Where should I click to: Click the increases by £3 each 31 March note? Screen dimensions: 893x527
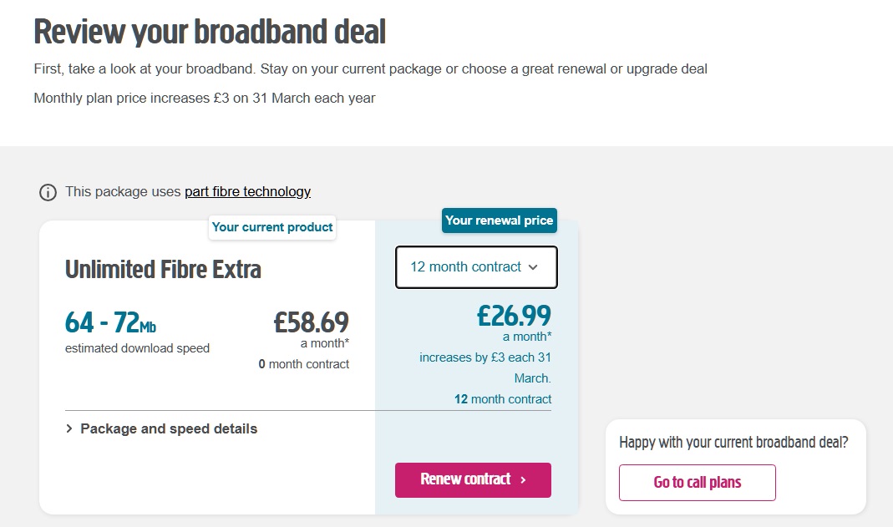coord(485,367)
